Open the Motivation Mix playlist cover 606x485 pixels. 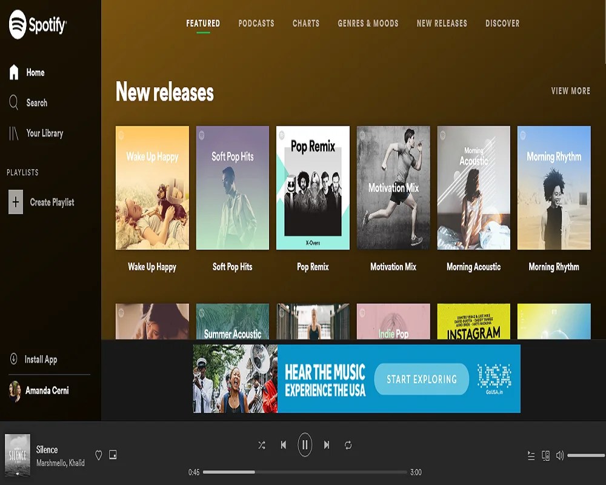coord(393,187)
